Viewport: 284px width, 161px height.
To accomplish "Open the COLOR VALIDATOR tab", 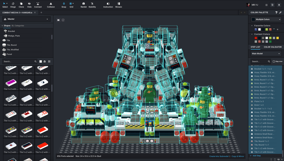I will pyautogui.click(x=272, y=47).
